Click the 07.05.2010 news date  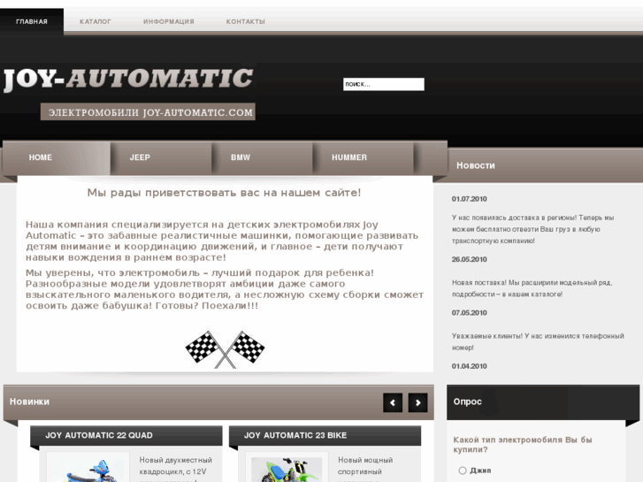[469, 312]
